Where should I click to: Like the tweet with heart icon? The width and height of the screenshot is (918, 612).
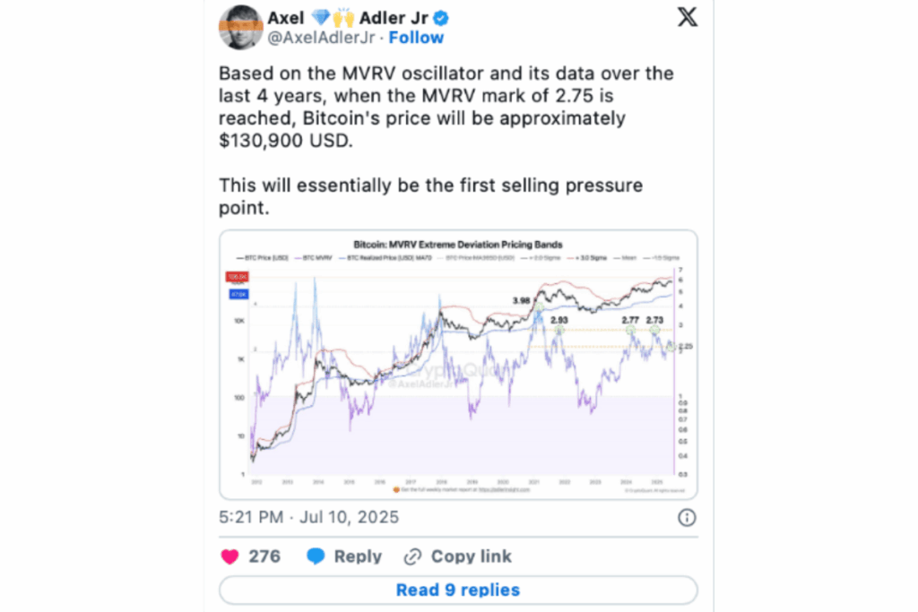point(230,556)
